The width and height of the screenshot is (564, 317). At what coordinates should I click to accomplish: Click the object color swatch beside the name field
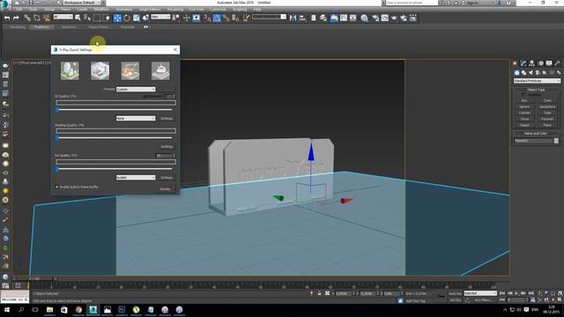pos(556,141)
